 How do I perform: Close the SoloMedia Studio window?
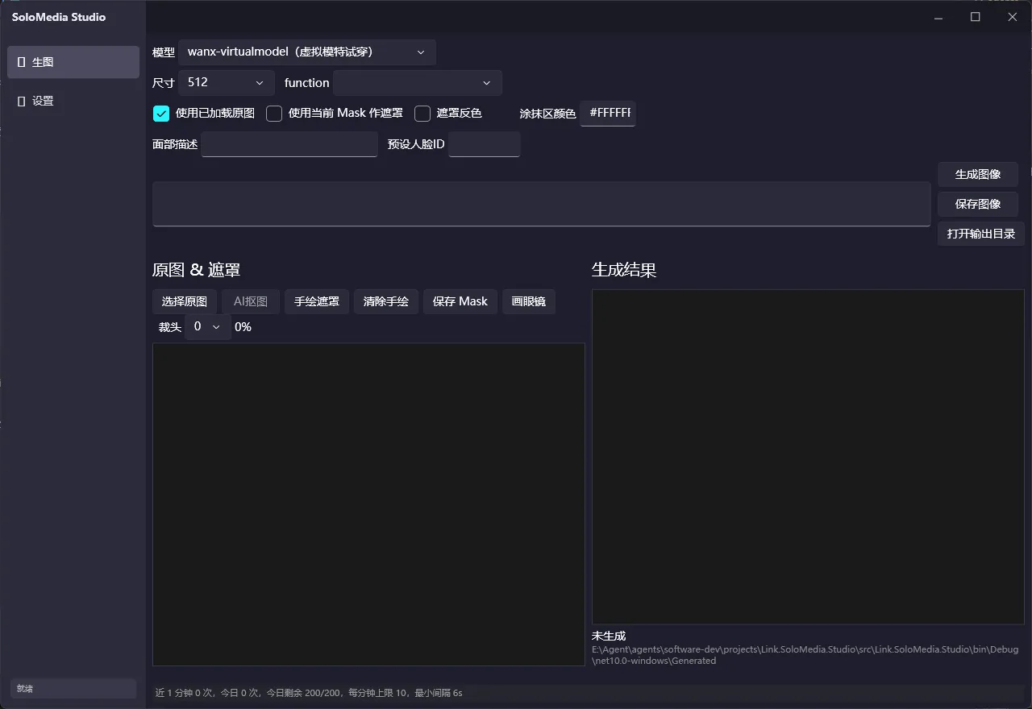(1013, 17)
